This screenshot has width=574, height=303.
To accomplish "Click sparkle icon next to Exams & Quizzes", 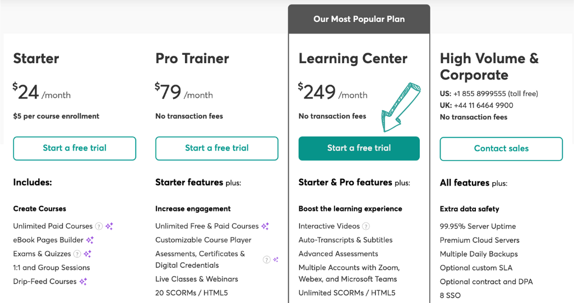I will pos(87,254).
